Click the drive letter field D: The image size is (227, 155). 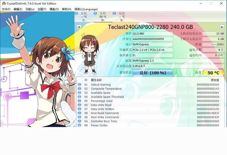153,55
